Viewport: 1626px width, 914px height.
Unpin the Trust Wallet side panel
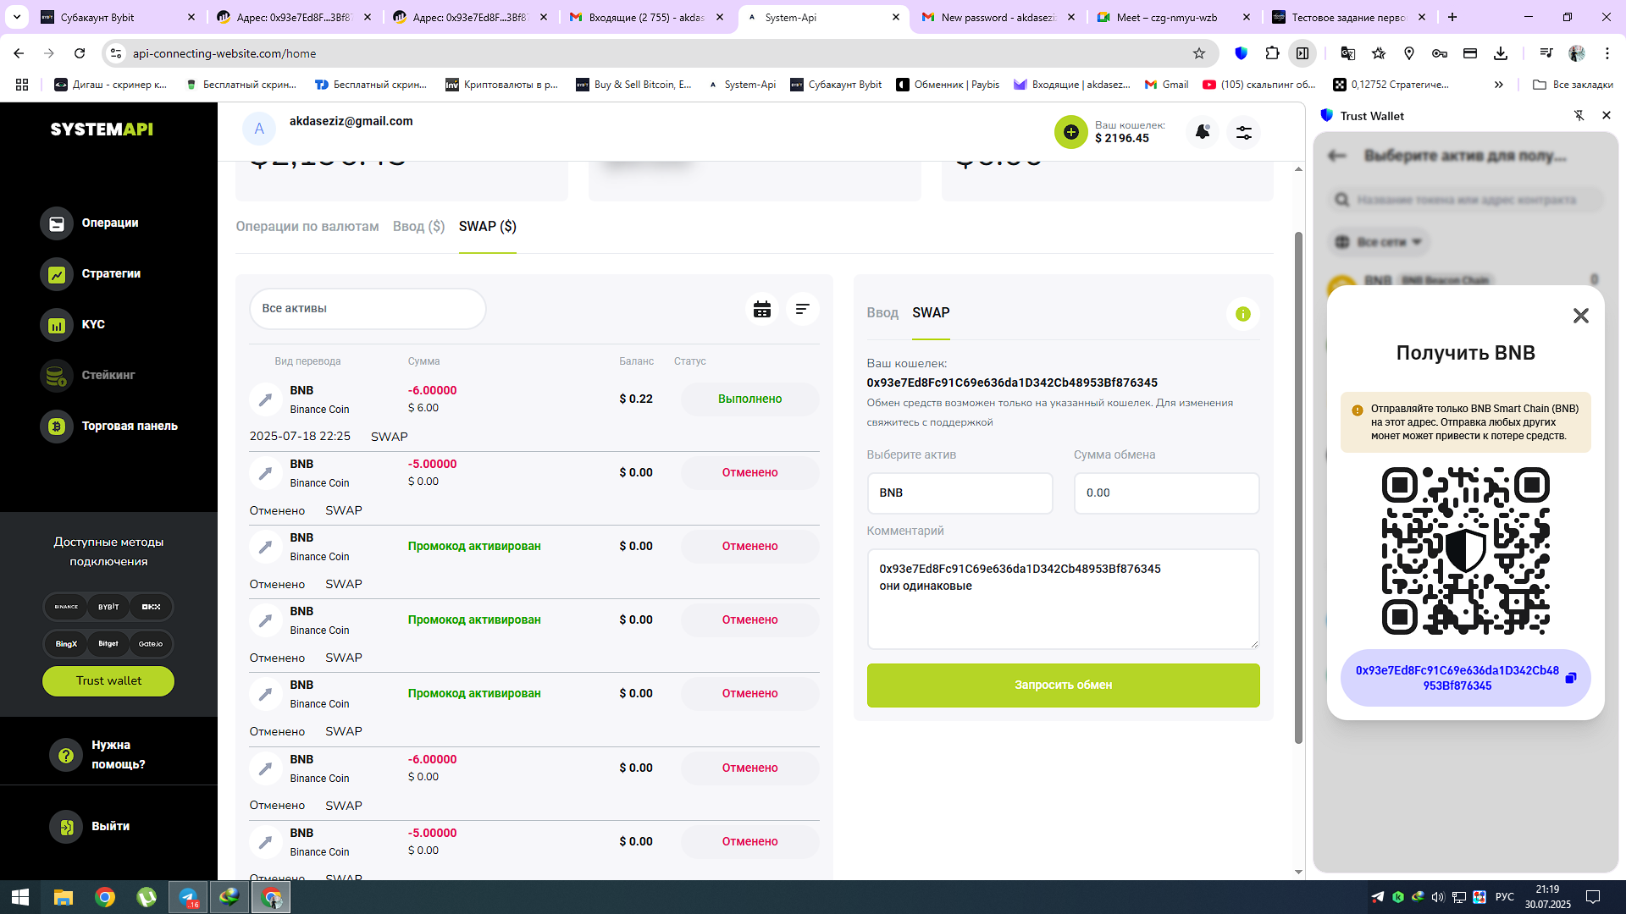pyautogui.click(x=1579, y=116)
